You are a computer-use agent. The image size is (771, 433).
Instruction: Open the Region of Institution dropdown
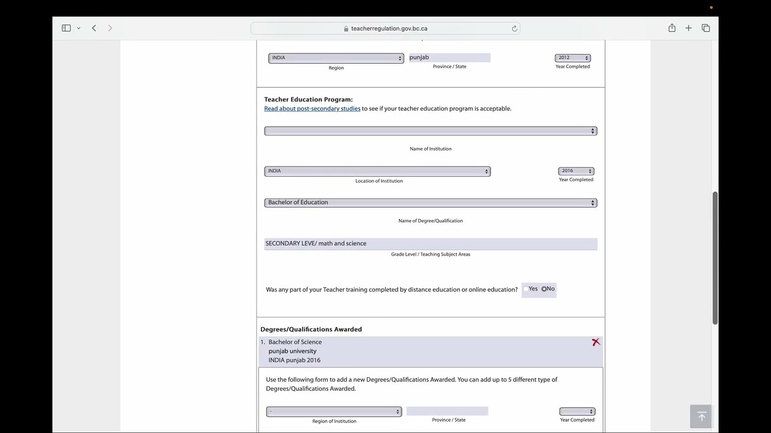[334, 411]
